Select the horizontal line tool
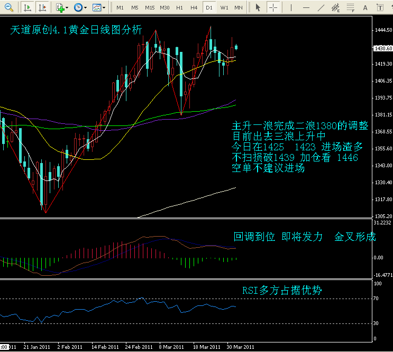 (306, 8)
